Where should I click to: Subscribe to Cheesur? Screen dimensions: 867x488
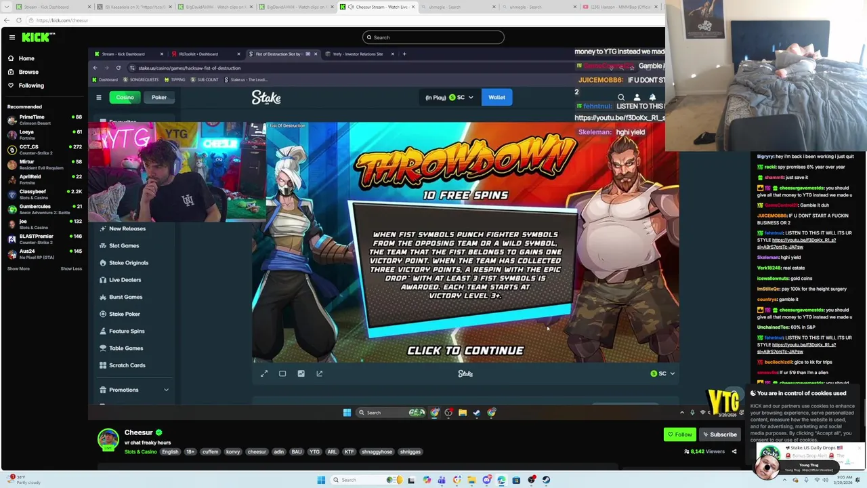pyautogui.click(x=719, y=434)
